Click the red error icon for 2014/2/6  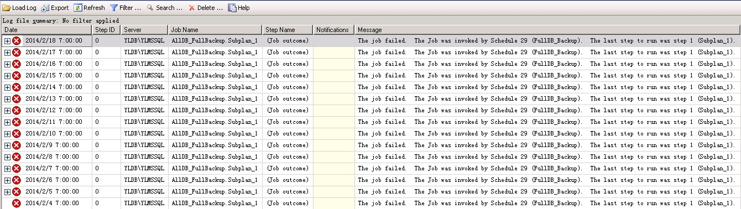tap(17, 180)
